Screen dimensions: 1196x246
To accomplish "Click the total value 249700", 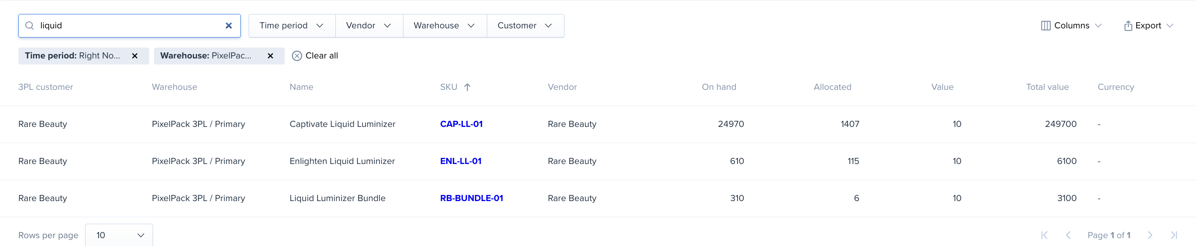I will 1060,124.
